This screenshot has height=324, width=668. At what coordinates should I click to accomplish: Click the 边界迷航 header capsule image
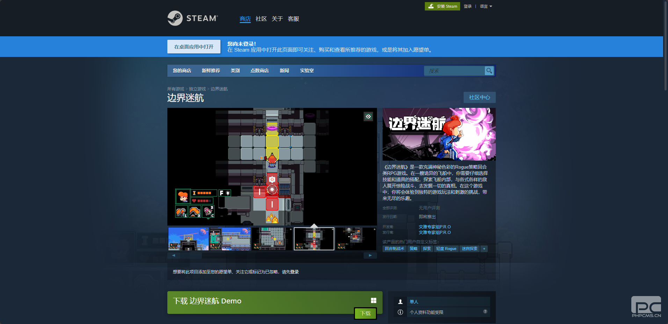(439, 134)
